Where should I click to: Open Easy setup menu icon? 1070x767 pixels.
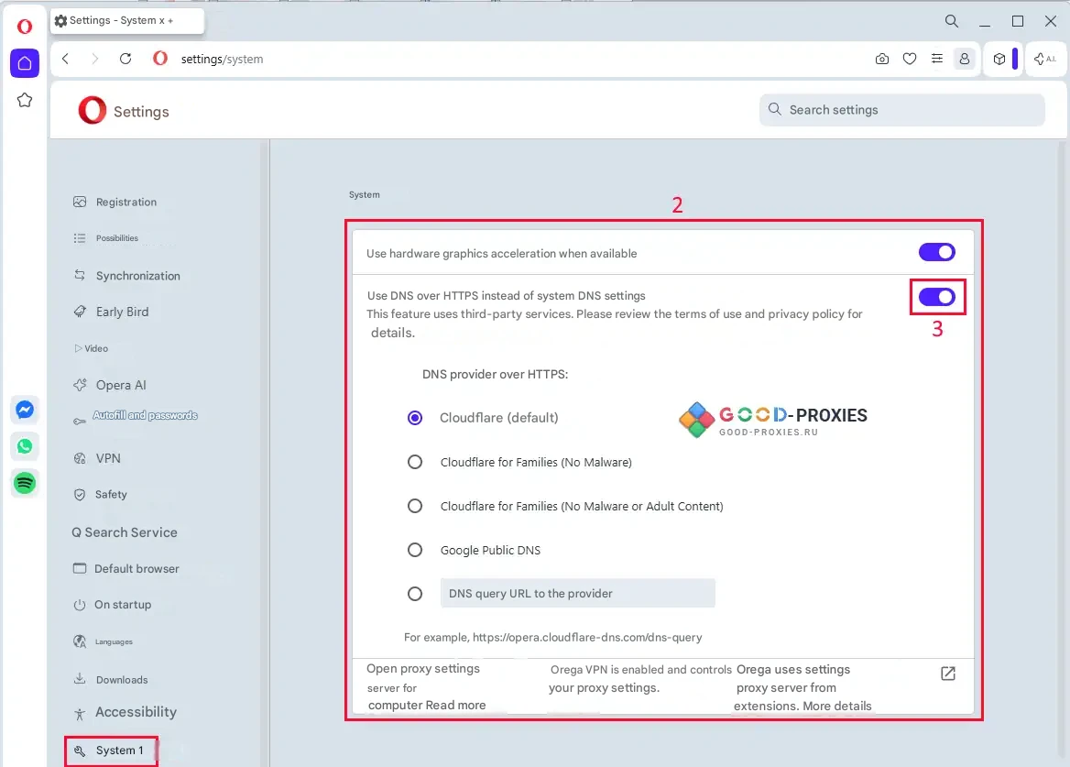pos(937,60)
